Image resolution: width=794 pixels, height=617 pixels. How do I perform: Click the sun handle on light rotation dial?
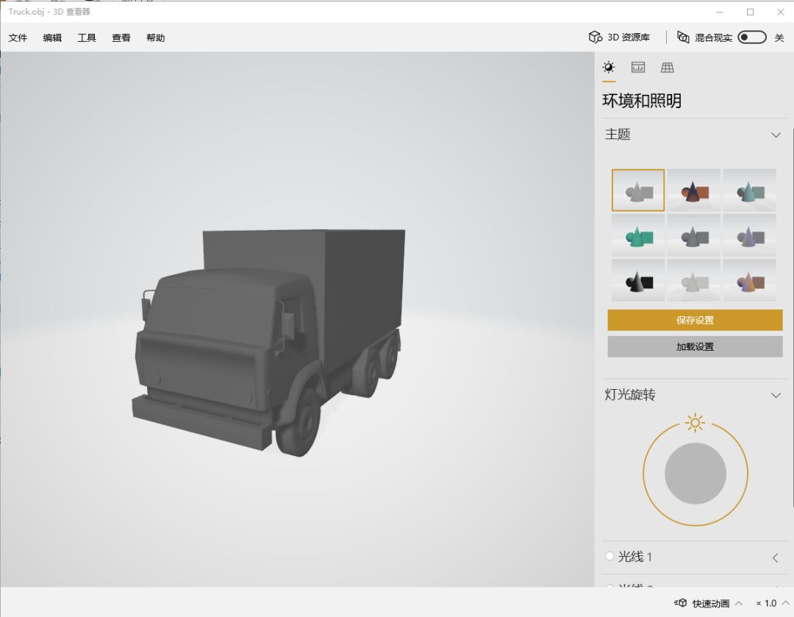695,422
